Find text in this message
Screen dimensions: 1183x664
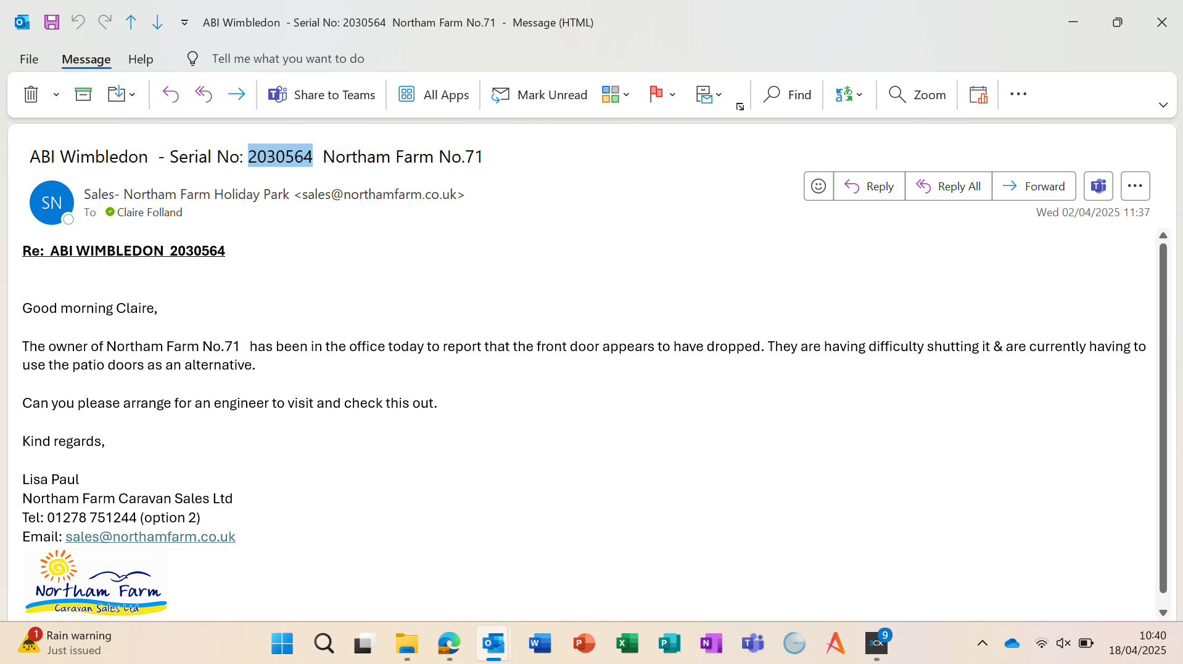[787, 94]
